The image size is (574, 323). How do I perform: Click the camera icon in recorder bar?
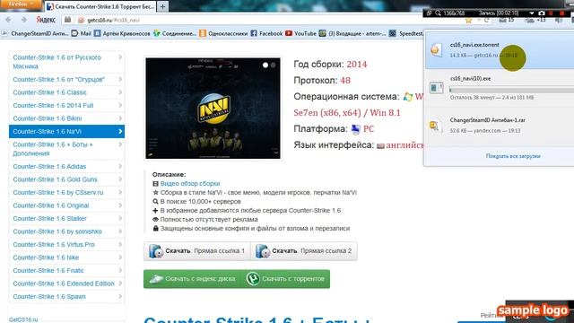click(542, 13)
